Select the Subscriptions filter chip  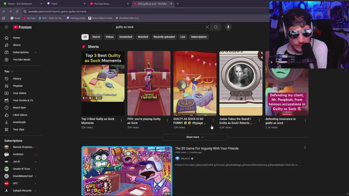(199, 37)
